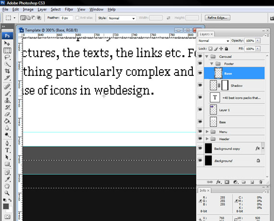Click the delete layer trash icon
Viewport: 274px width, 221px height.
click(x=261, y=182)
